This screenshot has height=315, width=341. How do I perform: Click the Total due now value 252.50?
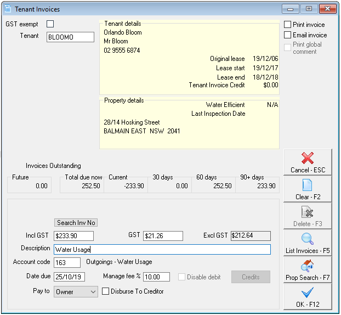coord(91,186)
